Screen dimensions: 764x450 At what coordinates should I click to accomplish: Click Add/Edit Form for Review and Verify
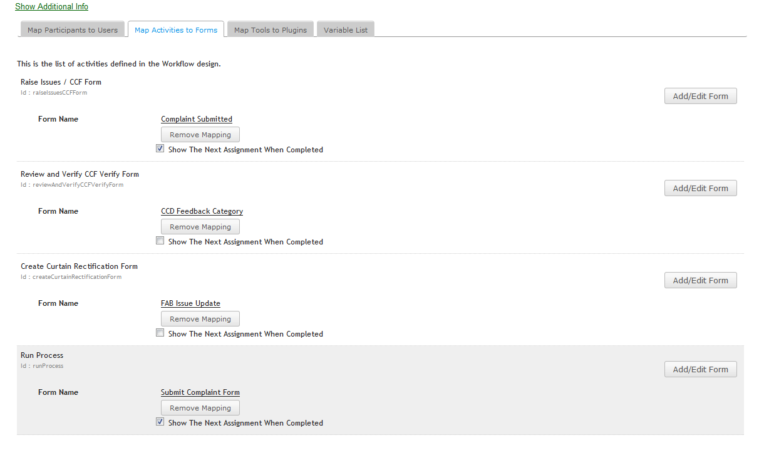(x=700, y=188)
